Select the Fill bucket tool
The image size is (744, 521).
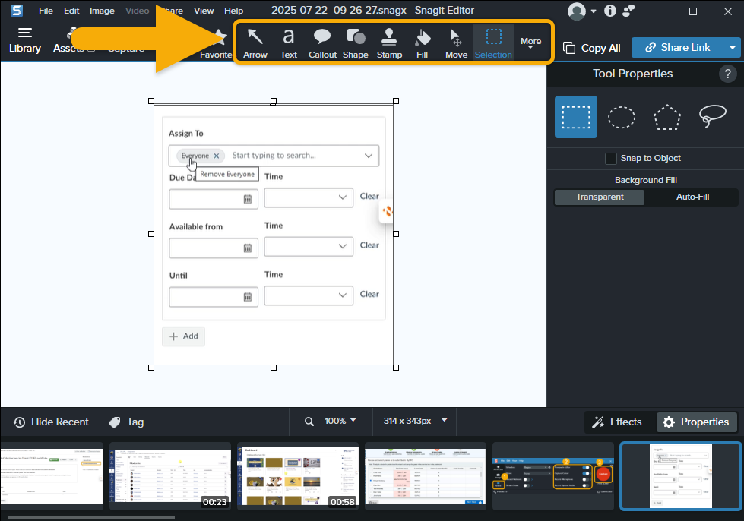tap(423, 43)
